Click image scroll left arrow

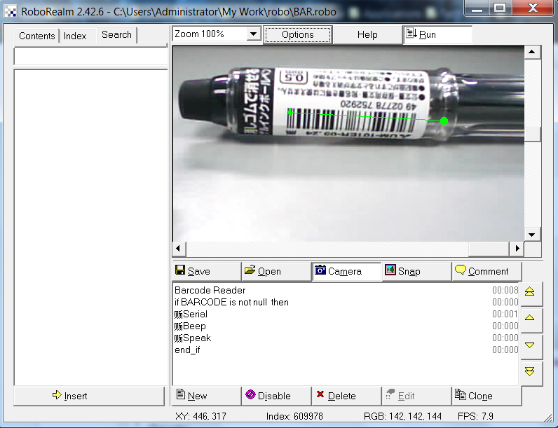(179, 248)
